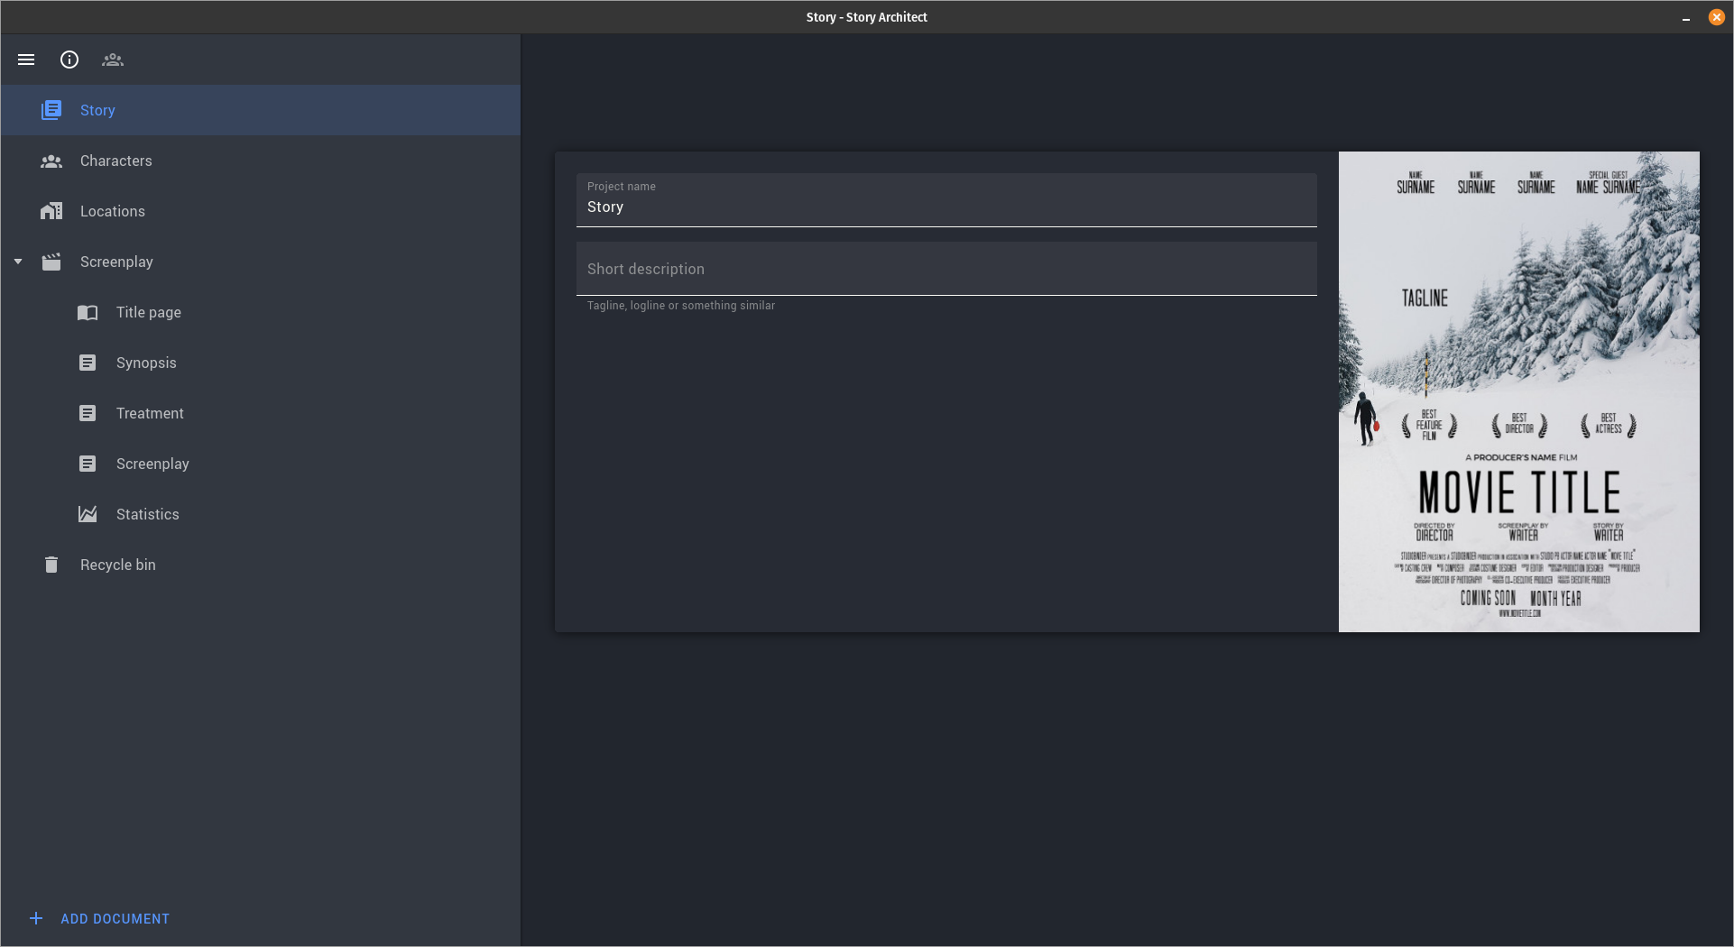Select the Story item in navigator

tap(261, 110)
